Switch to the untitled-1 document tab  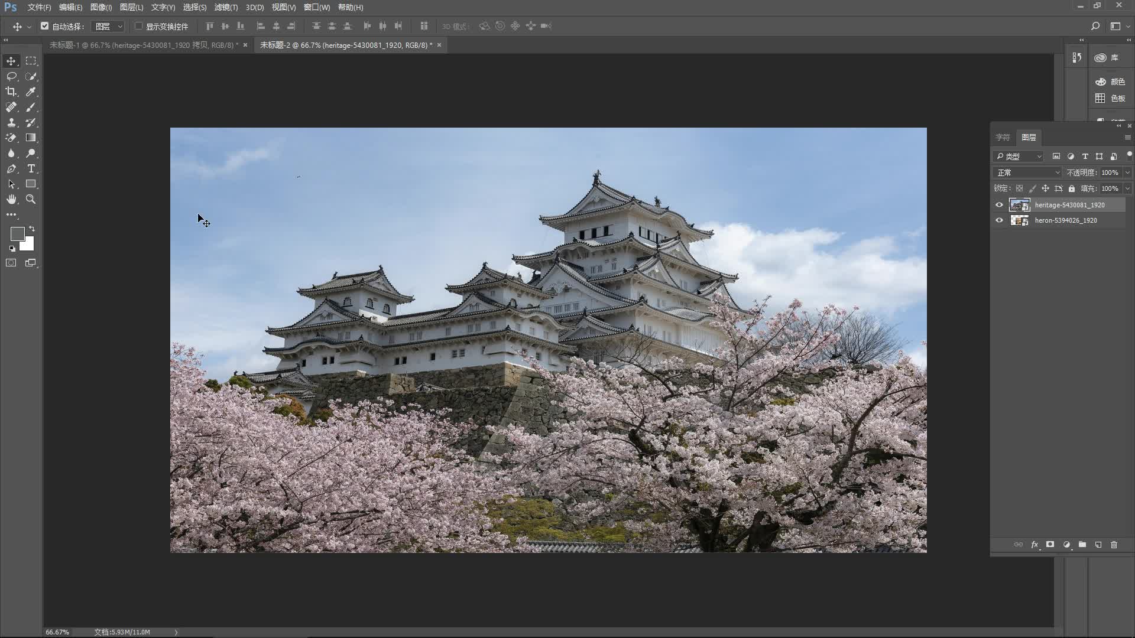pos(144,45)
